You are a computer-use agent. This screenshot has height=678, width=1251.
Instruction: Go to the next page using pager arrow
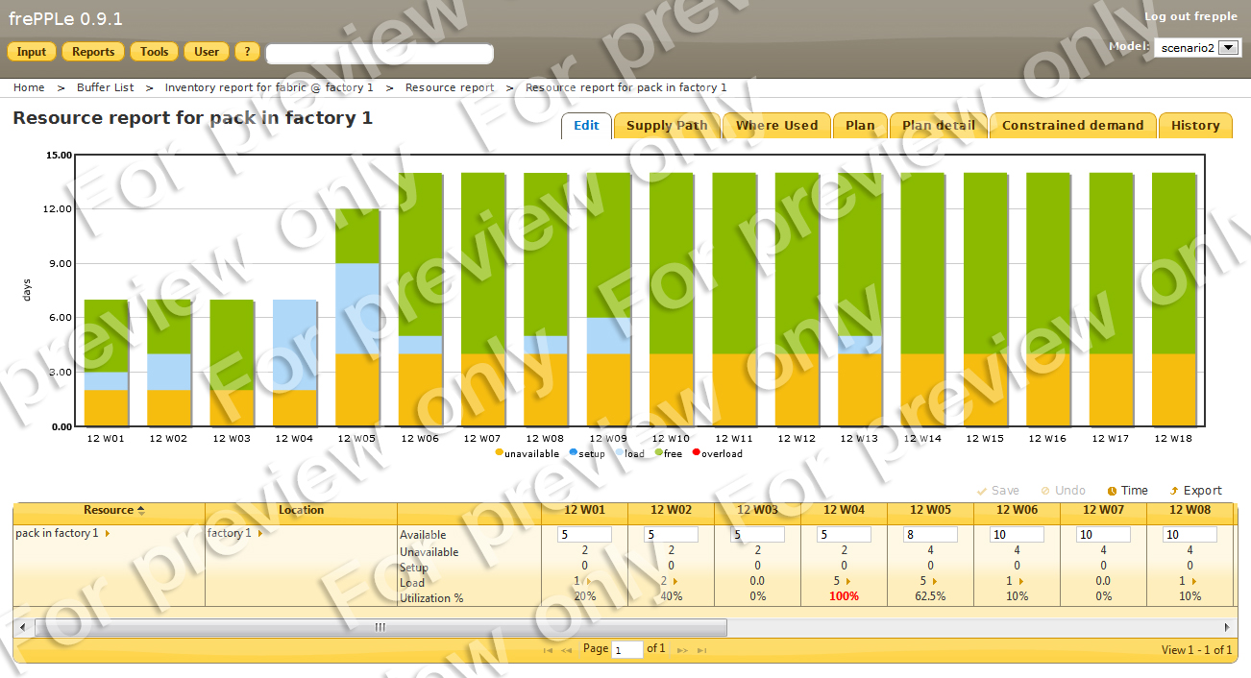(682, 650)
